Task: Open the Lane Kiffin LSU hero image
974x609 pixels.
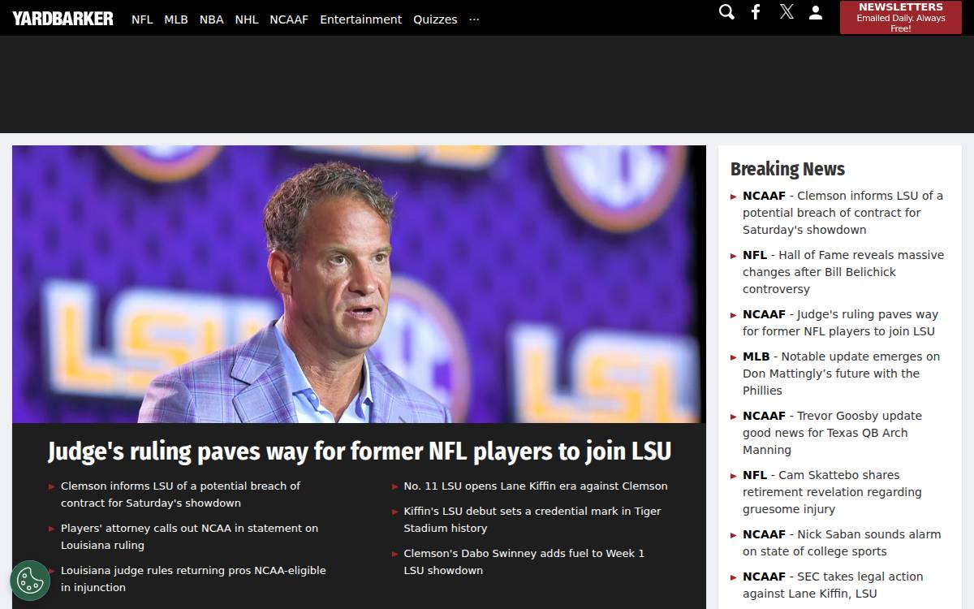Action: pyautogui.click(x=359, y=284)
